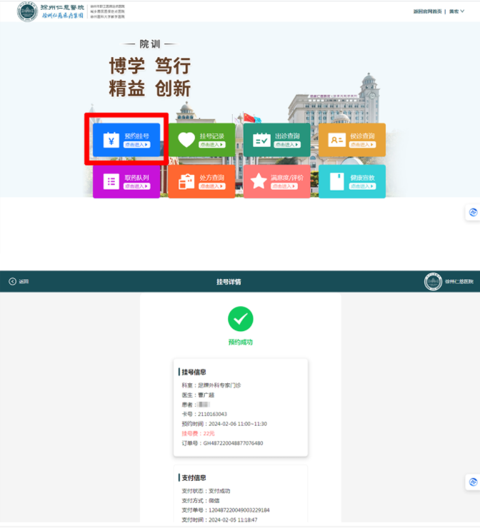
Task: Click the star icon on 满意度评价
Action: (x=259, y=181)
